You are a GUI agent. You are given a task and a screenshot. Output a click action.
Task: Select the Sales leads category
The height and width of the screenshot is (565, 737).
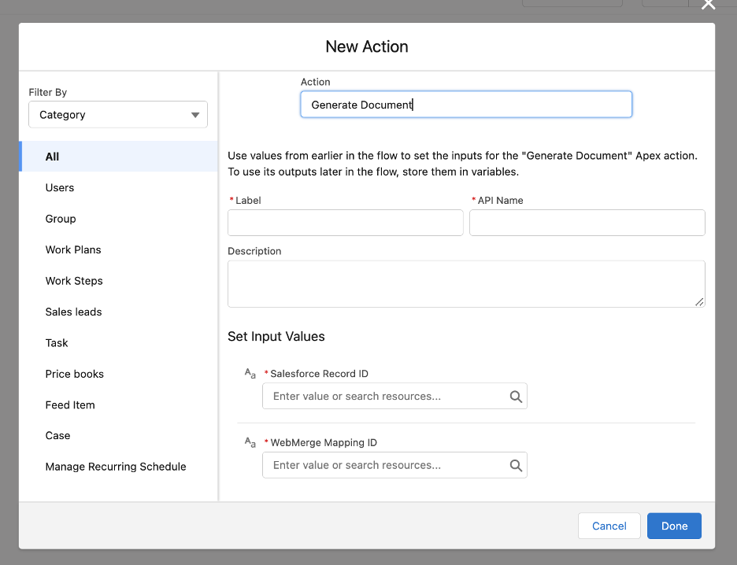tap(73, 312)
